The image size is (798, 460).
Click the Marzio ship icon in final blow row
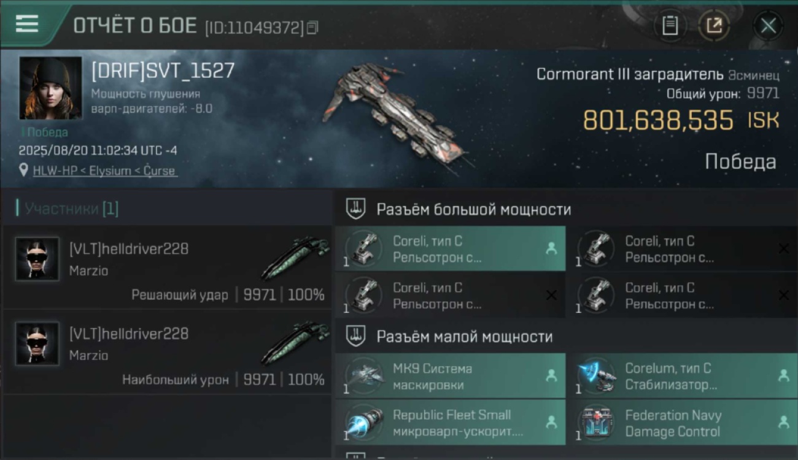click(x=296, y=258)
